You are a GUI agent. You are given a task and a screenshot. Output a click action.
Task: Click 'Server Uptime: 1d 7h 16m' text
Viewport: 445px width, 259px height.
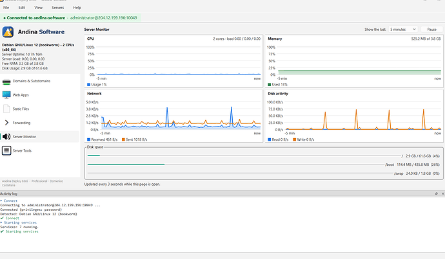[x=22, y=54]
